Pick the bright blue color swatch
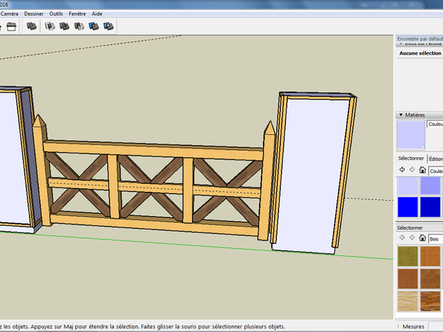Viewport: 443px width, 332px height. point(408,207)
